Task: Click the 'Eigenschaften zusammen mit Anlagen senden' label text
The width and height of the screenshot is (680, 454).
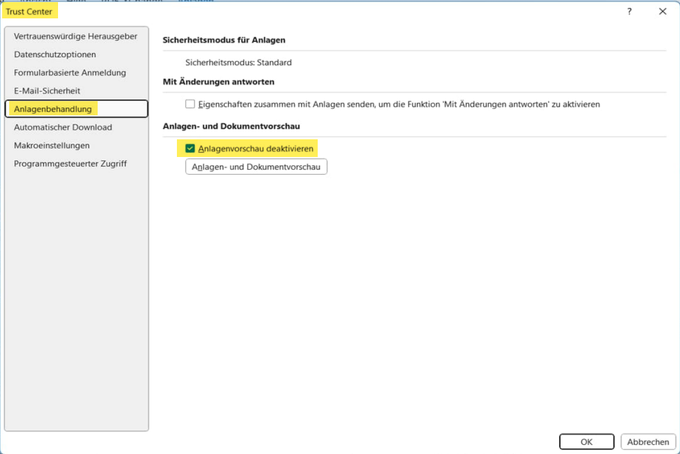Action: pyautogui.click(x=398, y=104)
